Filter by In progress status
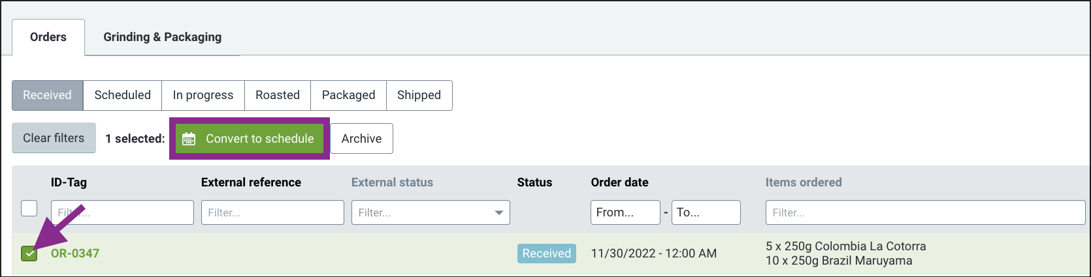This screenshot has height=277, width=1091. point(203,95)
